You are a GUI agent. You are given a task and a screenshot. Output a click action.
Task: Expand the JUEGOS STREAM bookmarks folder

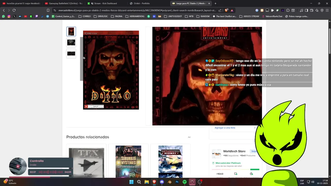point(249,16)
